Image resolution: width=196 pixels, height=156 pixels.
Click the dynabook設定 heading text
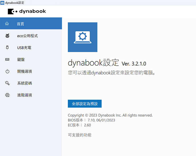pyautogui.click(x=93, y=62)
